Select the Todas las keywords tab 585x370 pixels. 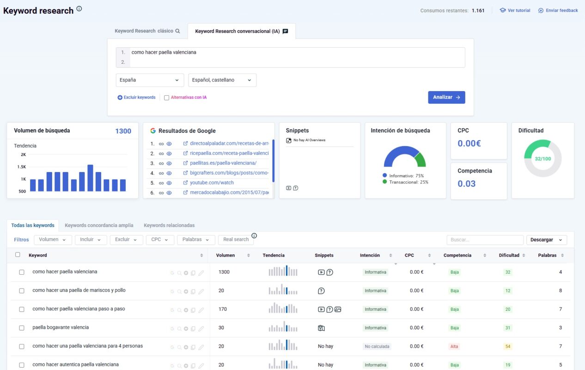pos(33,225)
